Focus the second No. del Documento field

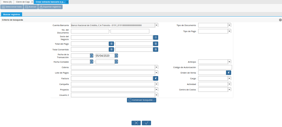tap(130, 31)
